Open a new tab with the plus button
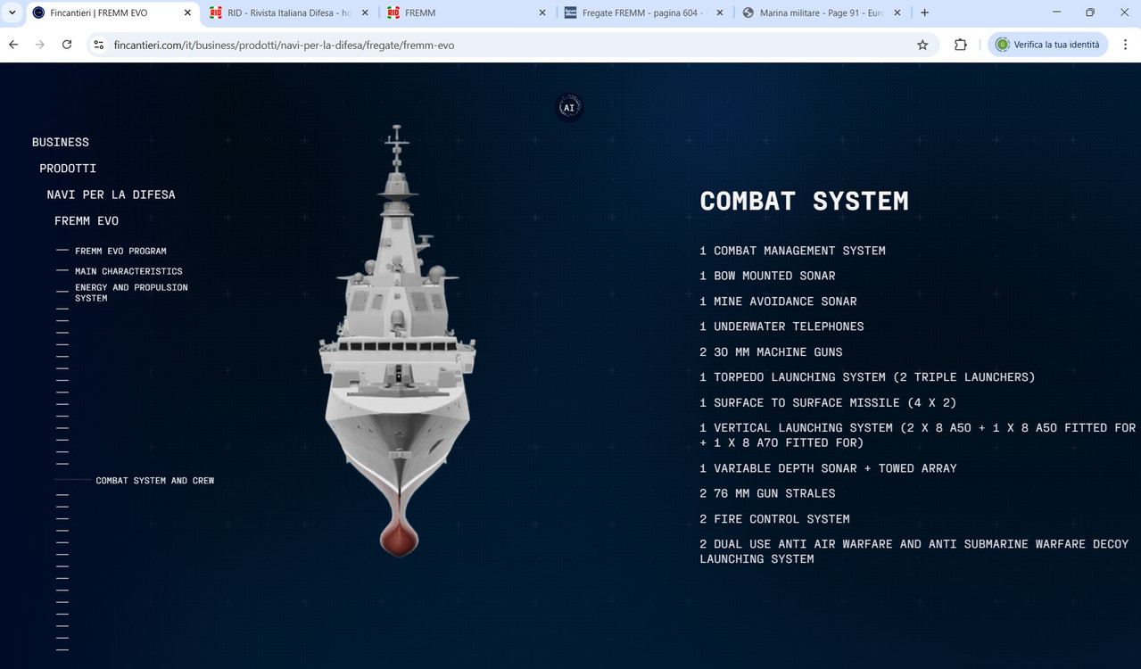Viewport: 1141px width, 669px height. (924, 12)
